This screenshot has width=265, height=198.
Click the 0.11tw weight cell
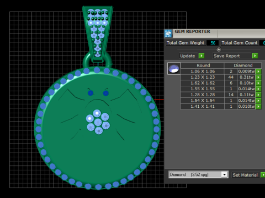(x=246, y=95)
